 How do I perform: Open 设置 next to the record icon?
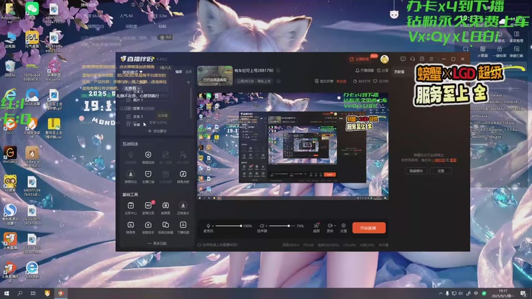point(343,227)
